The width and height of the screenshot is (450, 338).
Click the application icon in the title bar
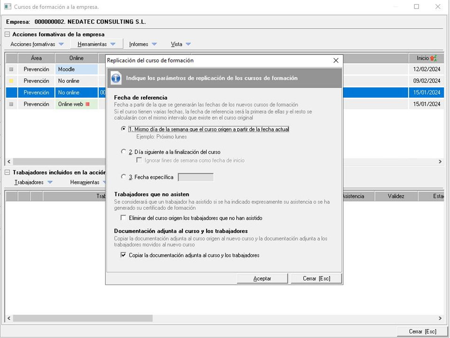pos(8,7)
